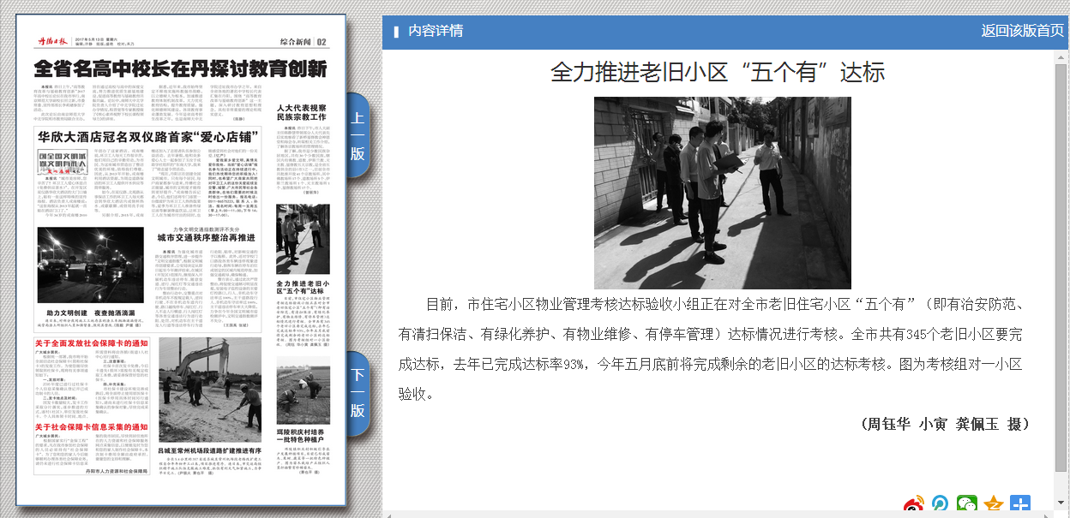Open article 人大代表视察民族宗教工作

[302, 112]
